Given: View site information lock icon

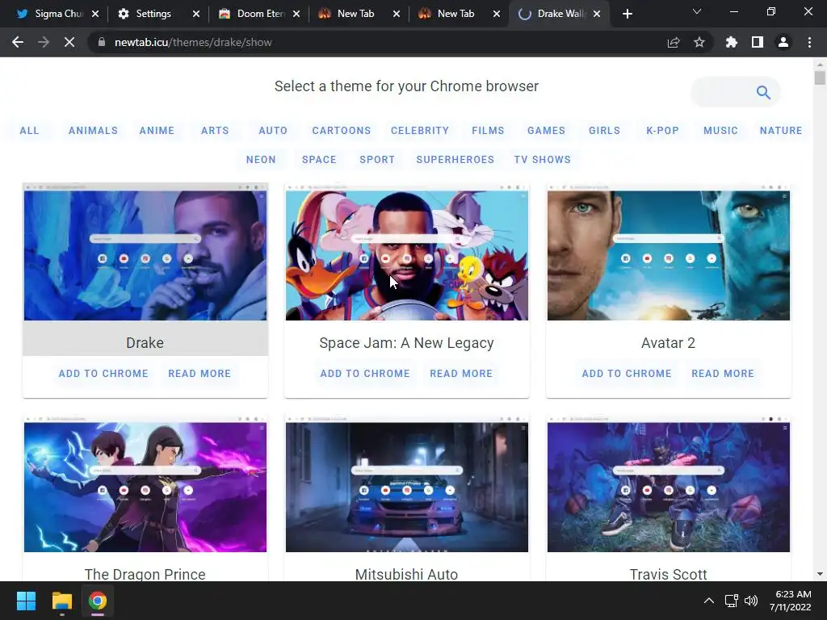Looking at the screenshot, I should coord(102,42).
